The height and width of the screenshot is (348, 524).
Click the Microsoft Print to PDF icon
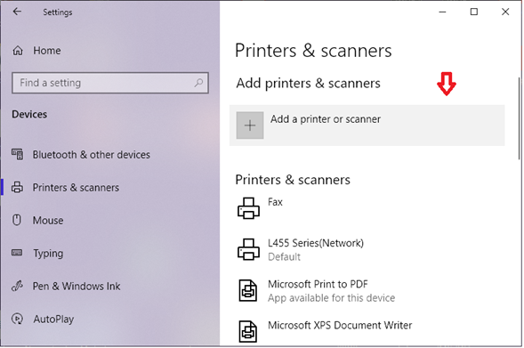[x=248, y=290]
